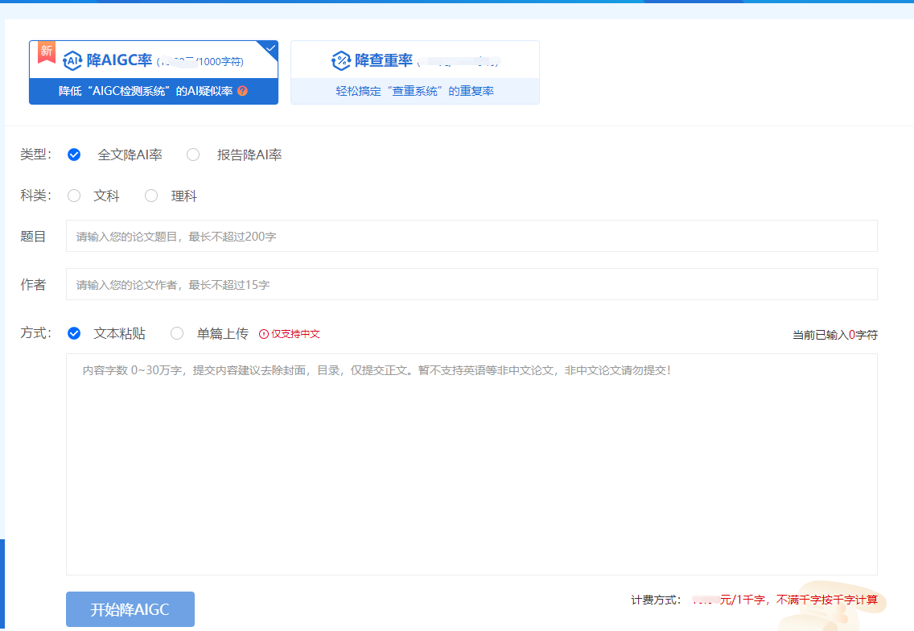
Task: Click the 降低AIGC检测系统的AI疑似率 banner strip
Action: click(x=154, y=91)
